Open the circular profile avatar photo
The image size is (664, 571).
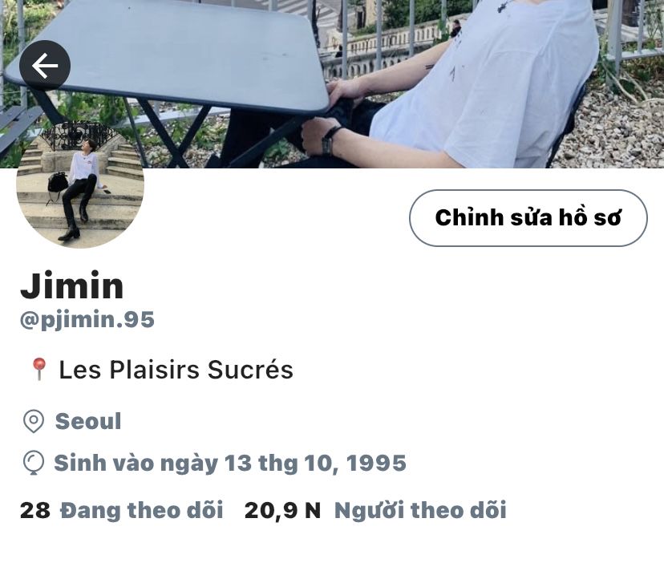(80, 184)
